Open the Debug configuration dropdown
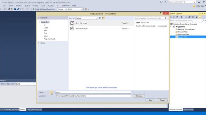The height and width of the screenshot is (115, 206). coord(61,9)
